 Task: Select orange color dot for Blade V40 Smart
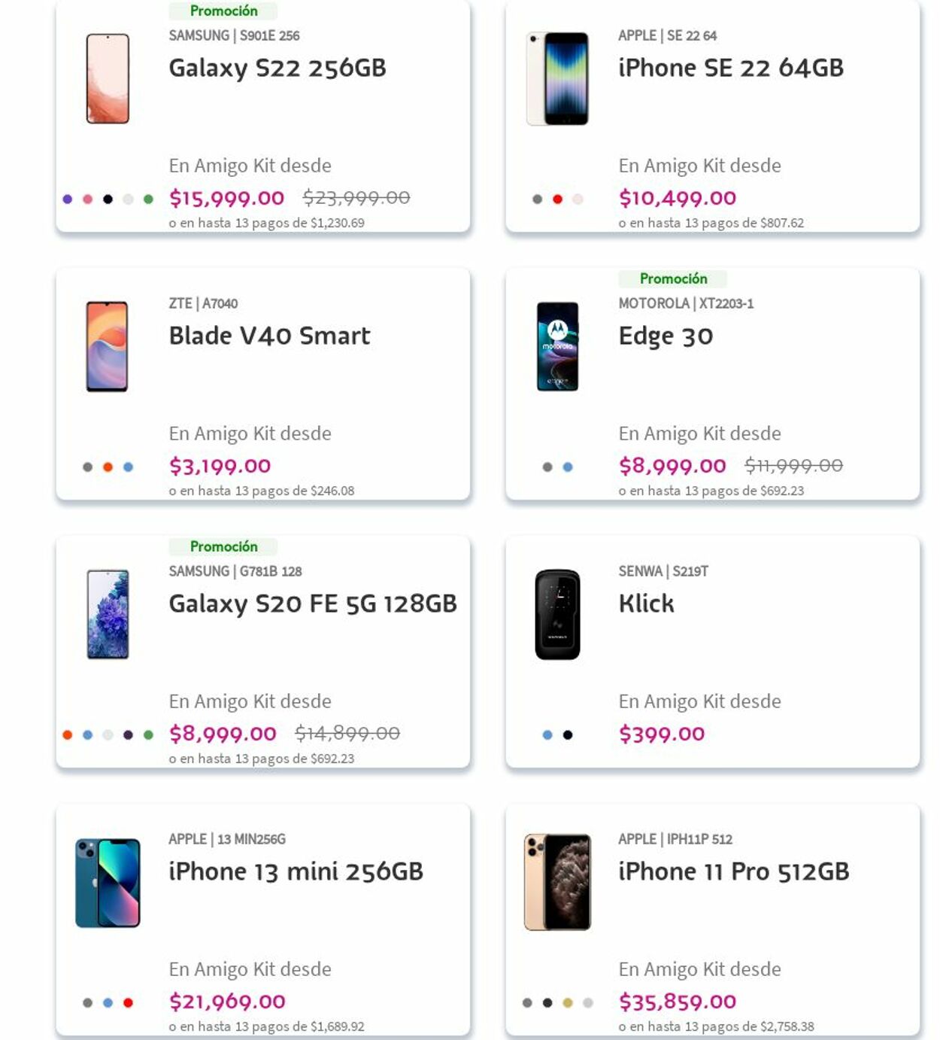(108, 467)
